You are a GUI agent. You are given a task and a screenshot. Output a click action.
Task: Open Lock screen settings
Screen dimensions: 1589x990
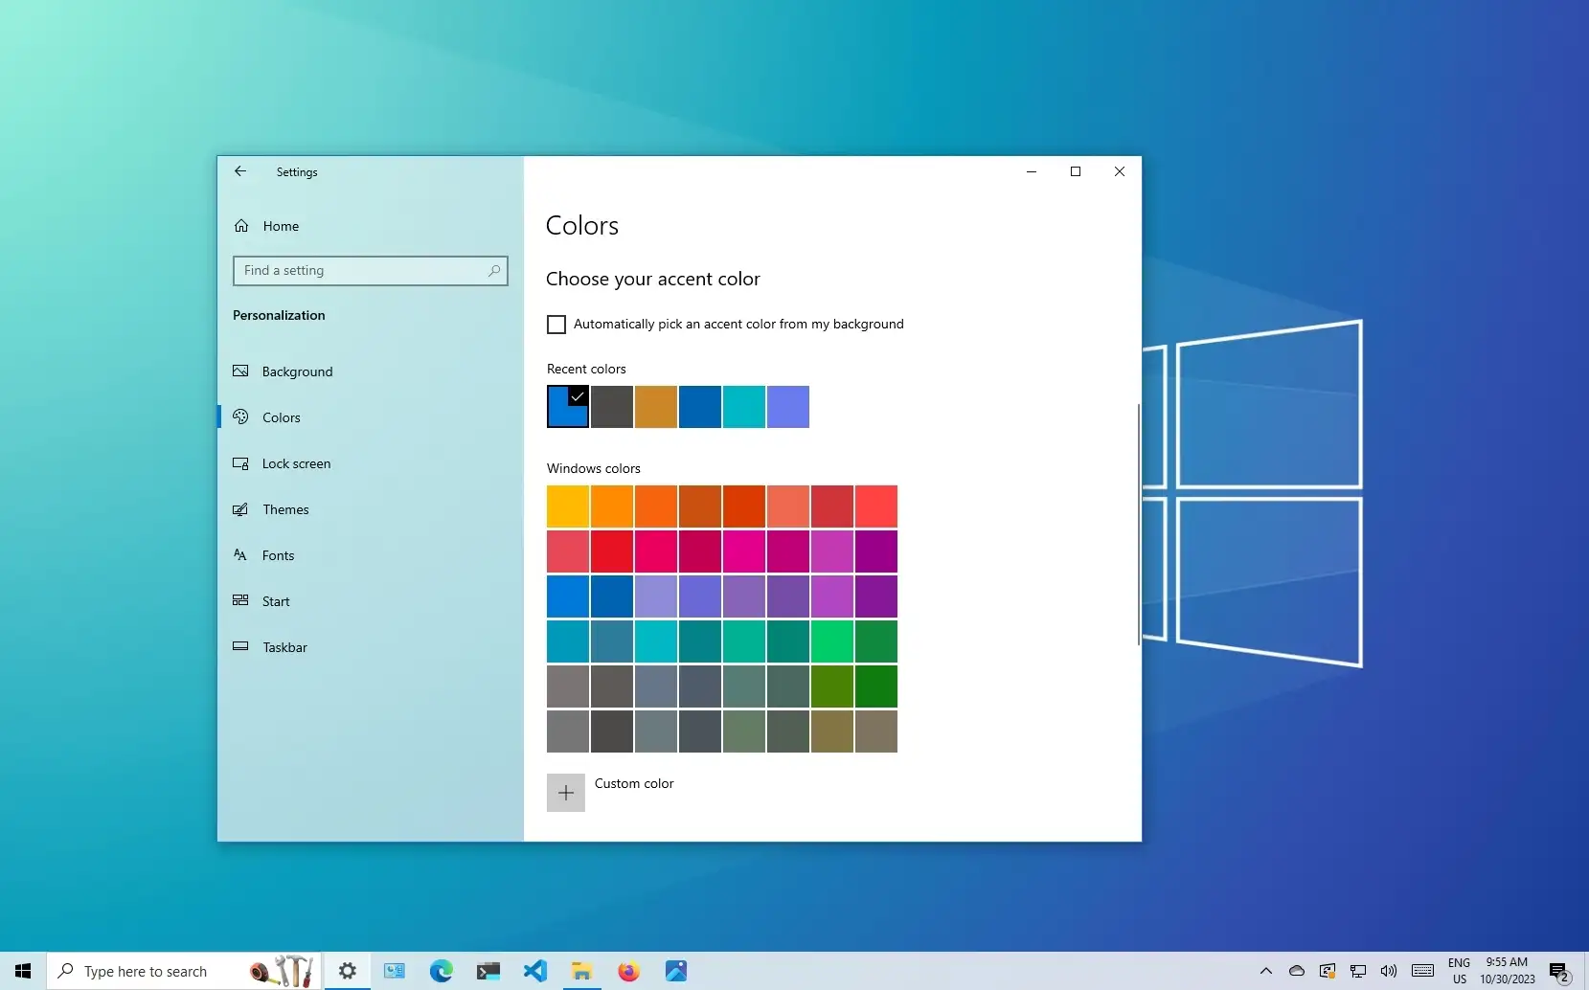[x=296, y=463]
